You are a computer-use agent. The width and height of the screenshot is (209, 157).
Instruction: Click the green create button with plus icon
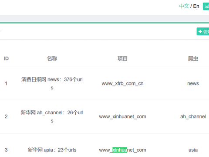(x=203, y=31)
